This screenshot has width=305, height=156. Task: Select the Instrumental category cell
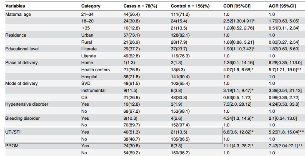[x=93, y=91]
